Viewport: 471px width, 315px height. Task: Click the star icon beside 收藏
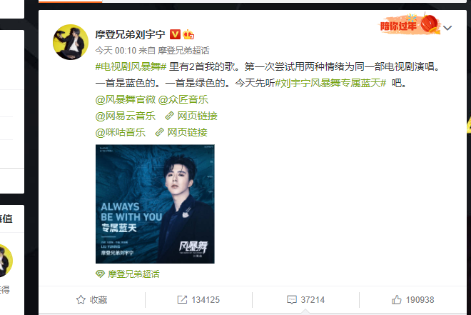(81, 300)
